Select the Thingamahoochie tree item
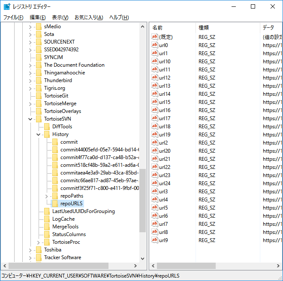Viewport: 283px width, 281px height. (64, 73)
